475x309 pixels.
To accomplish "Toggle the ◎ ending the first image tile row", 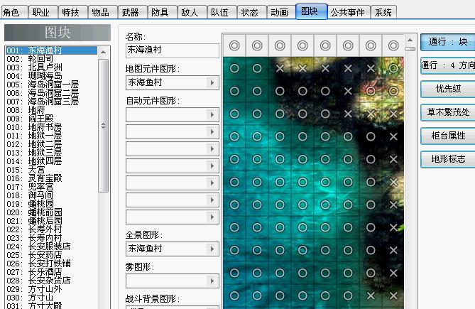I will [393, 68].
